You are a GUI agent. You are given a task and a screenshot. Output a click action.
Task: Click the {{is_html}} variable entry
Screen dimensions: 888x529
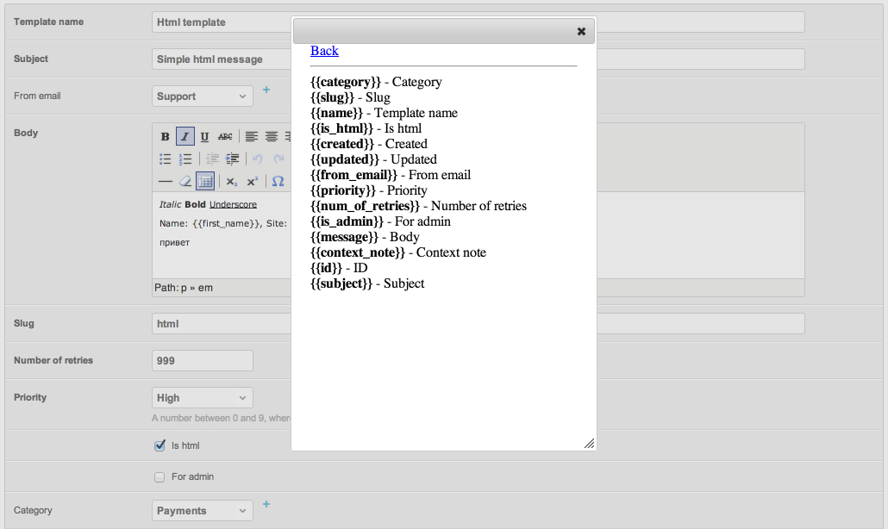366,128
